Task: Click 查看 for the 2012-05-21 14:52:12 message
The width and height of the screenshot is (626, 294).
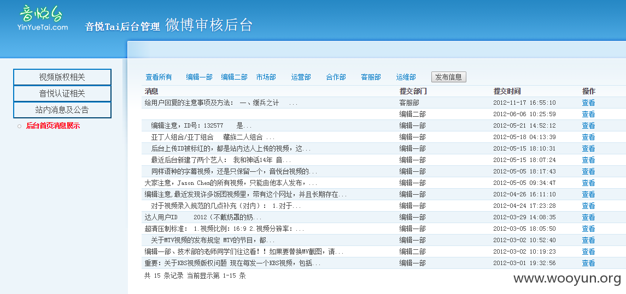Action: (x=588, y=126)
